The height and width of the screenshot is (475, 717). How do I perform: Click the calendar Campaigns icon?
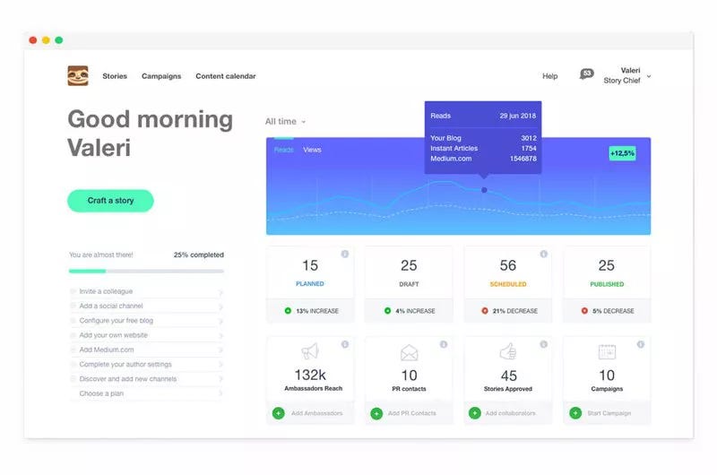click(607, 351)
